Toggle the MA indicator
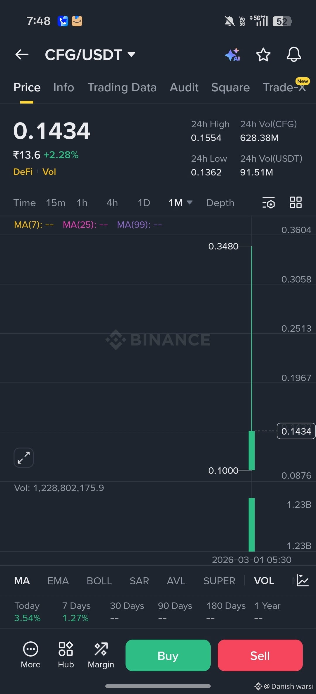This screenshot has height=694, width=316. tap(22, 581)
